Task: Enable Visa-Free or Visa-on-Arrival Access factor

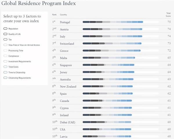Action: coord(5,45)
